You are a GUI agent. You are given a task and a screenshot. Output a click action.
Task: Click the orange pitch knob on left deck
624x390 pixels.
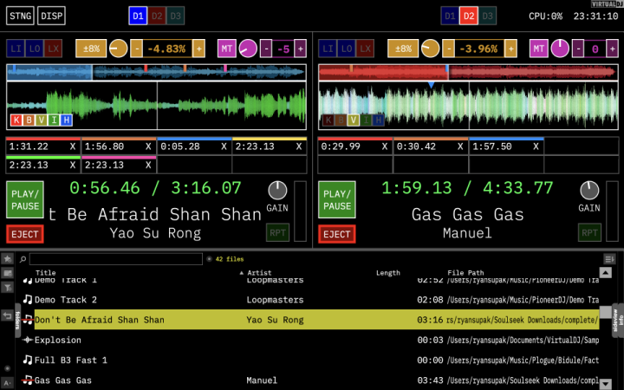point(118,49)
